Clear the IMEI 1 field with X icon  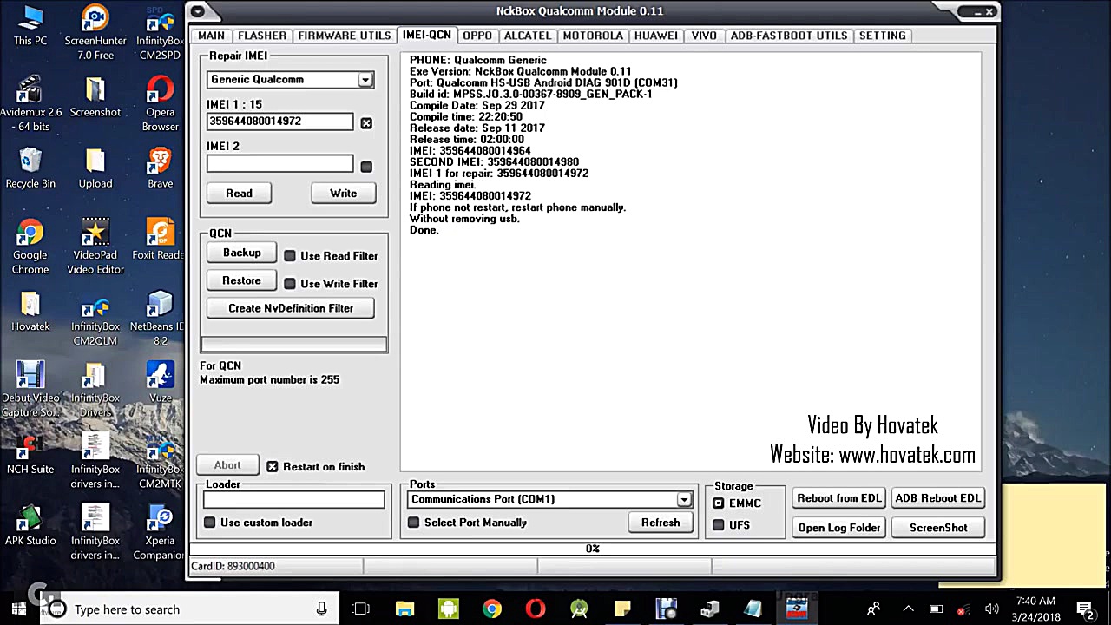pyautogui.click(x=366, y=123)
